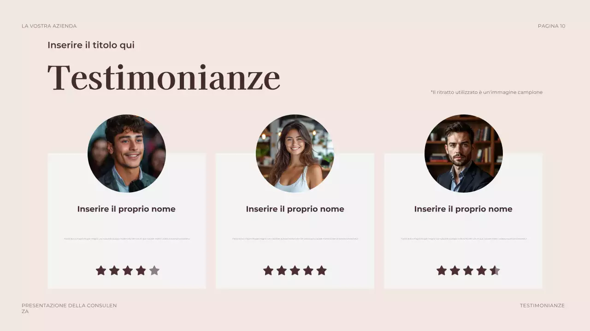The image size is (590, 331).
Task: Select the half-filled star in the third rating
Action: coord(495,270)
